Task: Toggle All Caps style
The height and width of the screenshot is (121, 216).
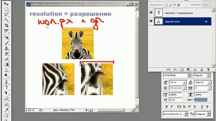Action: coord(179,107)
